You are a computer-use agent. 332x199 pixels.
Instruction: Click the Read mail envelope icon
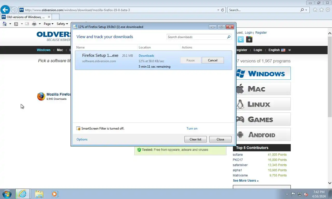click(27, 24)
